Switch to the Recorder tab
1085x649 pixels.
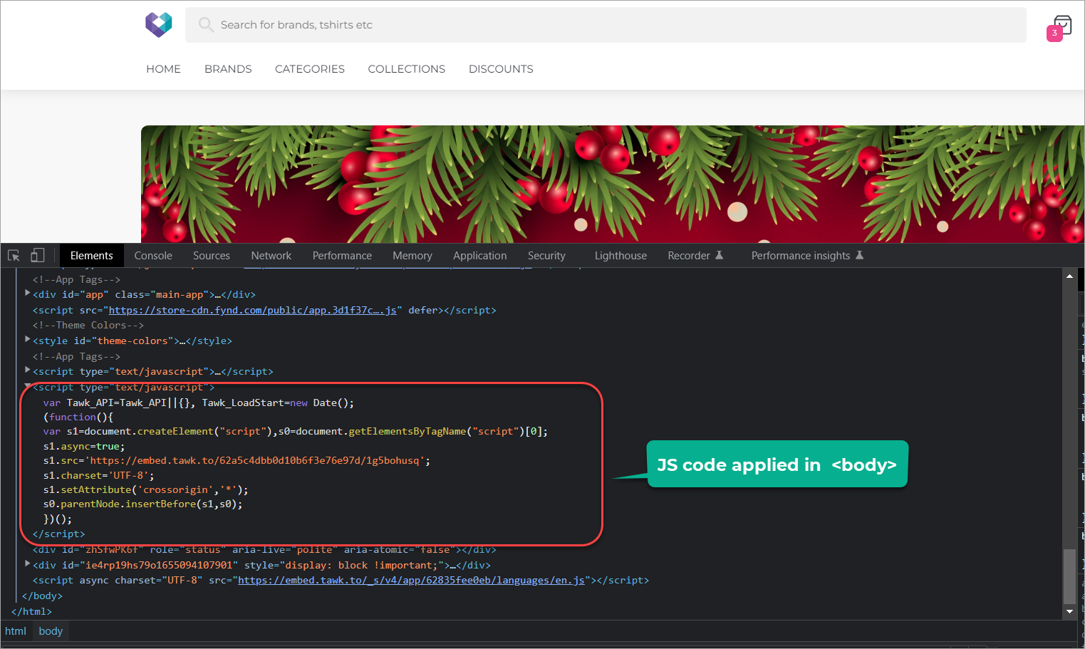(x=689, y=256)
